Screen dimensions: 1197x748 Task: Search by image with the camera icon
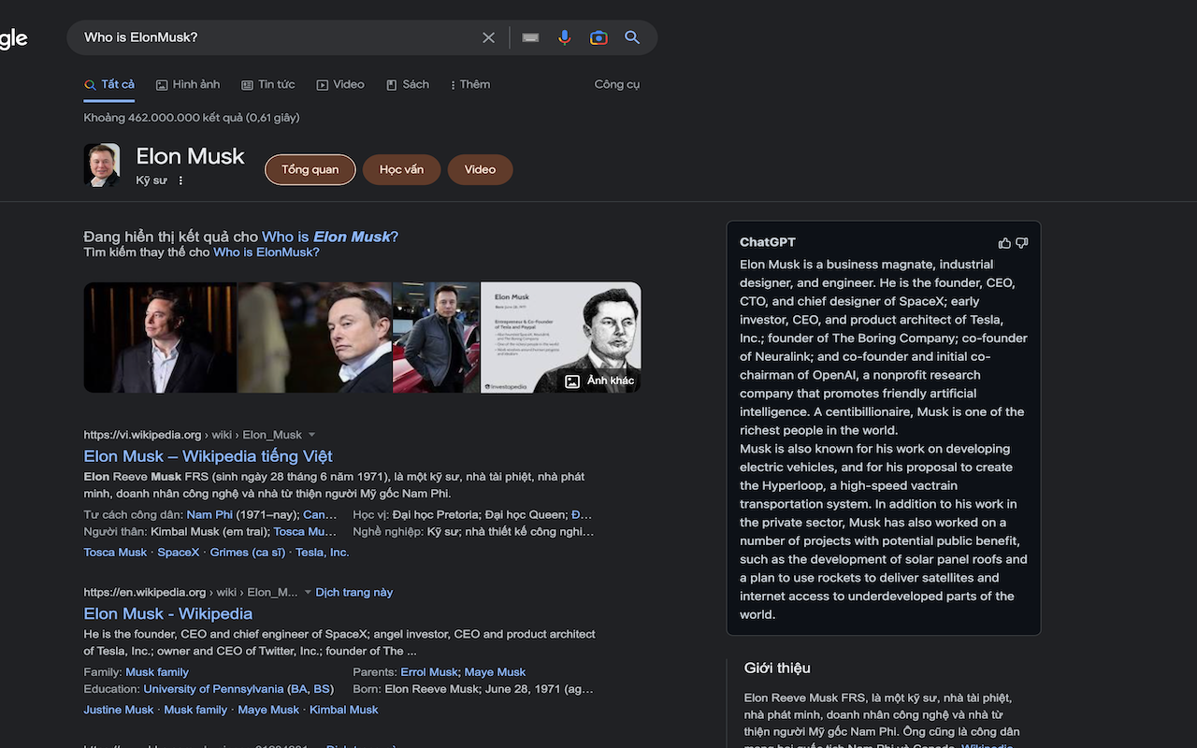pyautogui.click(x=598, y=37)
